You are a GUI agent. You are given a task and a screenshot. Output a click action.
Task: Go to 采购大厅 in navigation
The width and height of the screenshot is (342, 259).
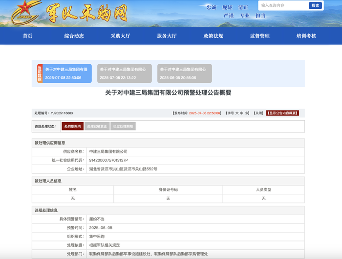(x=120, y=36)
